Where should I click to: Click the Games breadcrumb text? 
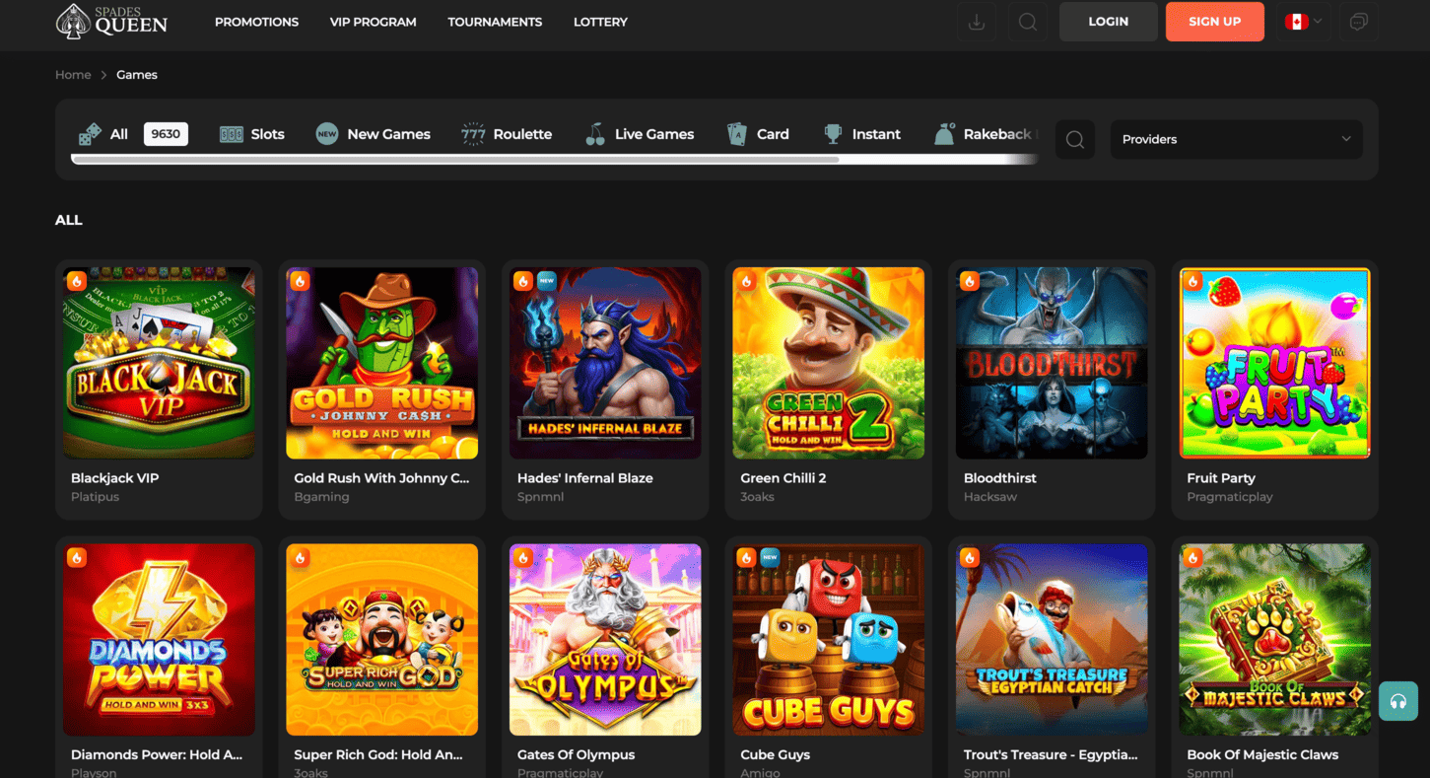137,75
